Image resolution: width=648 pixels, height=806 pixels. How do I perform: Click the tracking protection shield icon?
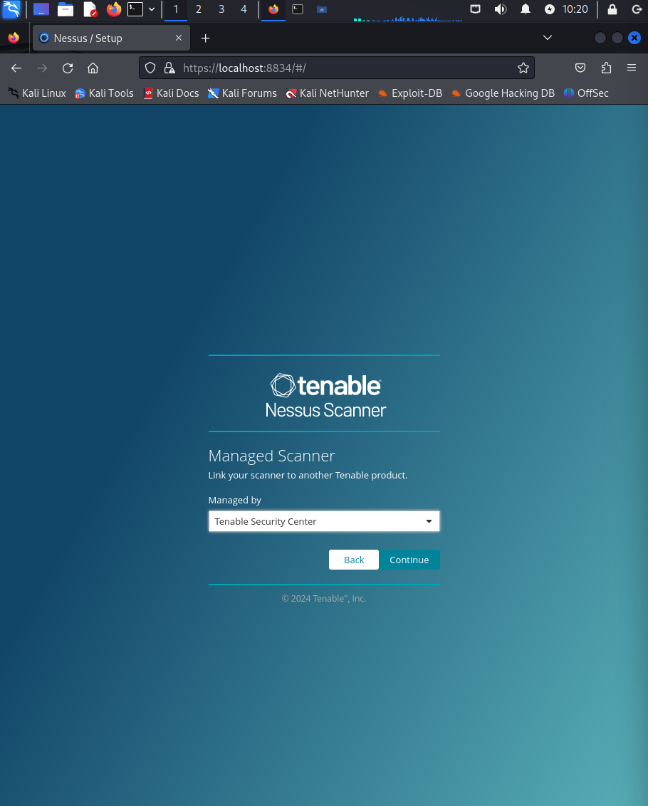(150, 68)
